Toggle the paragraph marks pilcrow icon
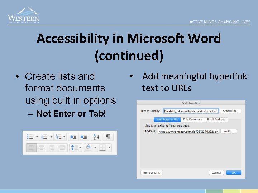 [x=108, y=137]
